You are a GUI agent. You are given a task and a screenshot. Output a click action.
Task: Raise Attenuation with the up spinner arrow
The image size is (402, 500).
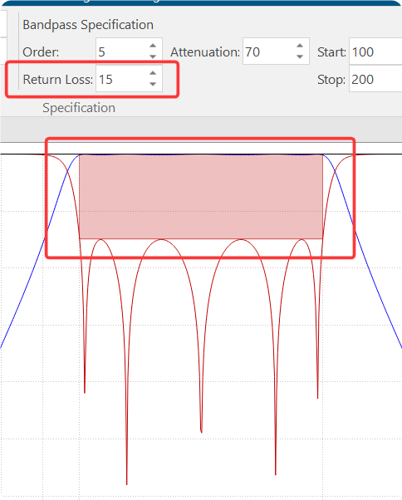(300, 46)
